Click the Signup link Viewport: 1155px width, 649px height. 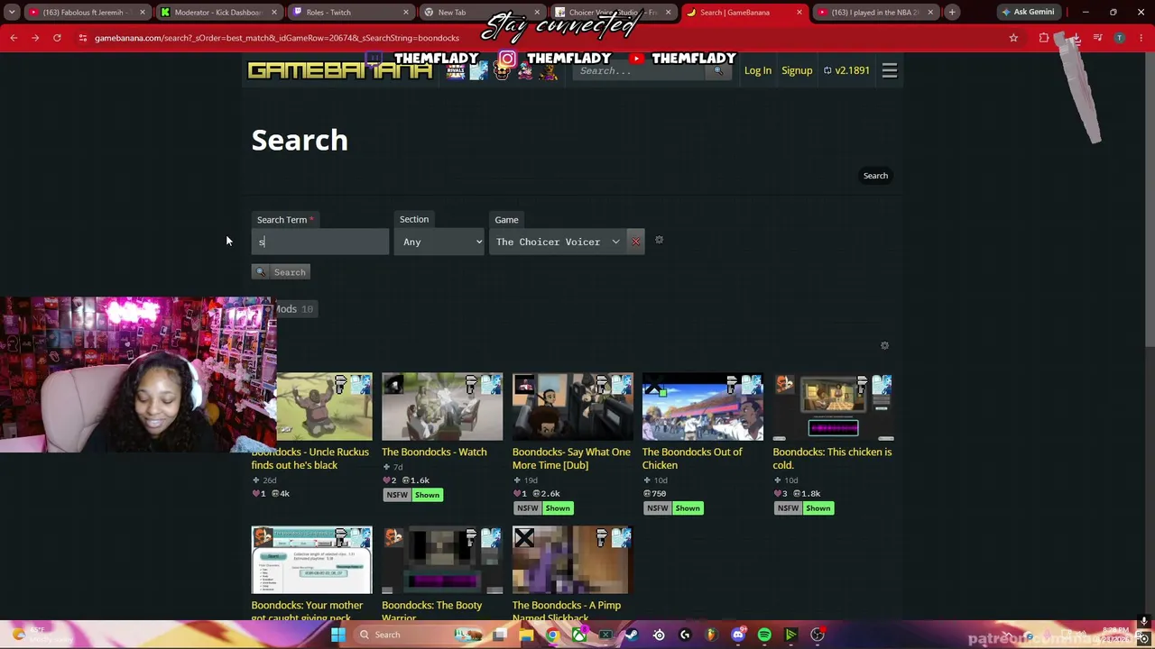[x=797, y=70]
